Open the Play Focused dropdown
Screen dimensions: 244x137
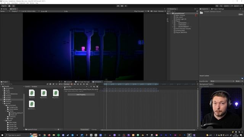pos(140,11)
